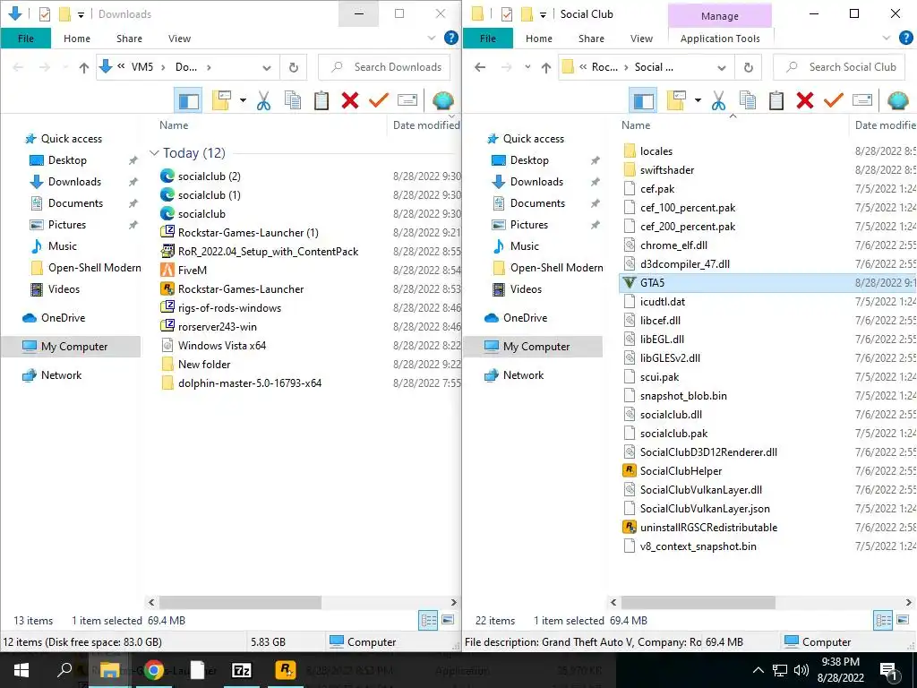Open address bar history dropdown in Social Club

722,67
